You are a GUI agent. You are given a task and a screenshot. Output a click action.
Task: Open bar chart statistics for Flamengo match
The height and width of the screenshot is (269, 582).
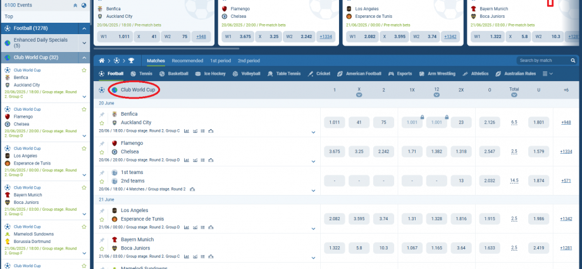point(187,160)
